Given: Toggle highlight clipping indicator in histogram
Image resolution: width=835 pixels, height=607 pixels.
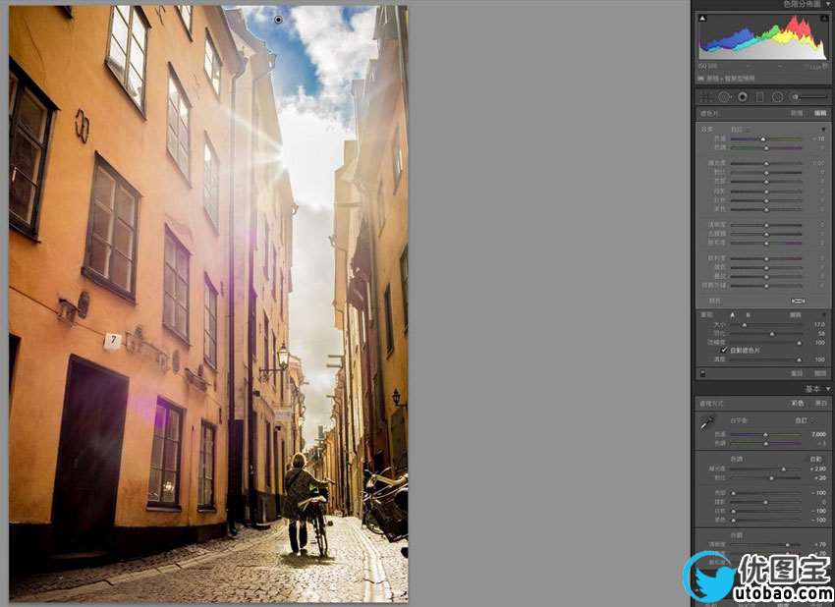Looking at the screenshot, I should click(824, 18).
